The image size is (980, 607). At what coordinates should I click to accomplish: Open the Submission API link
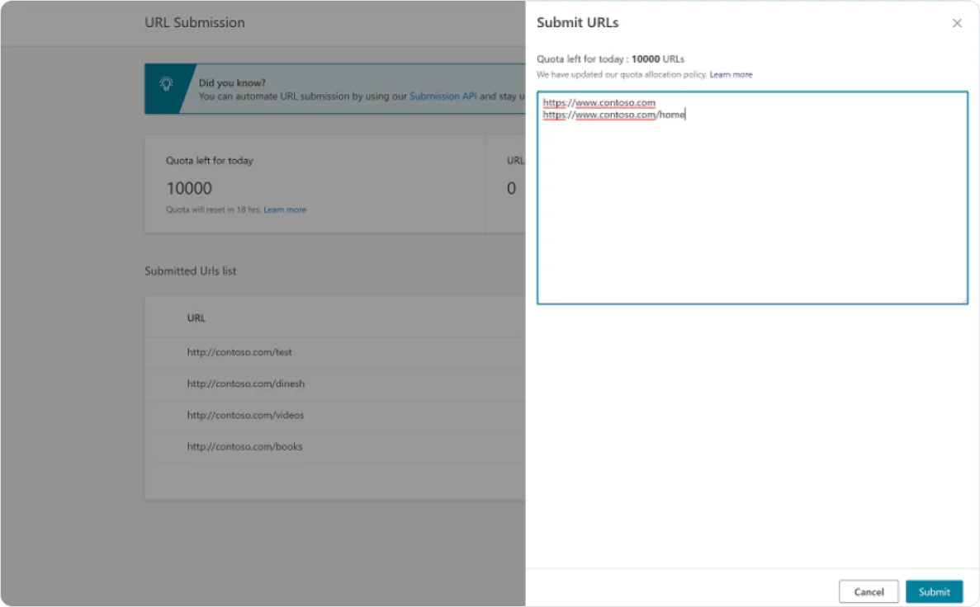coord(443,96)
